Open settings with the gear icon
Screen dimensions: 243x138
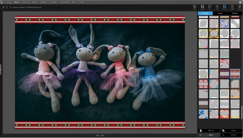pyautogui.click(x=240, y=2)
